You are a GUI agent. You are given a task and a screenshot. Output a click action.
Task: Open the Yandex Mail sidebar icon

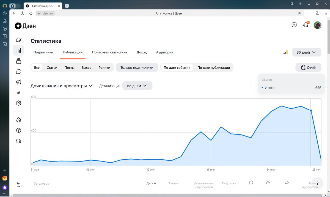pyautogui.click(x=5, y=178)
